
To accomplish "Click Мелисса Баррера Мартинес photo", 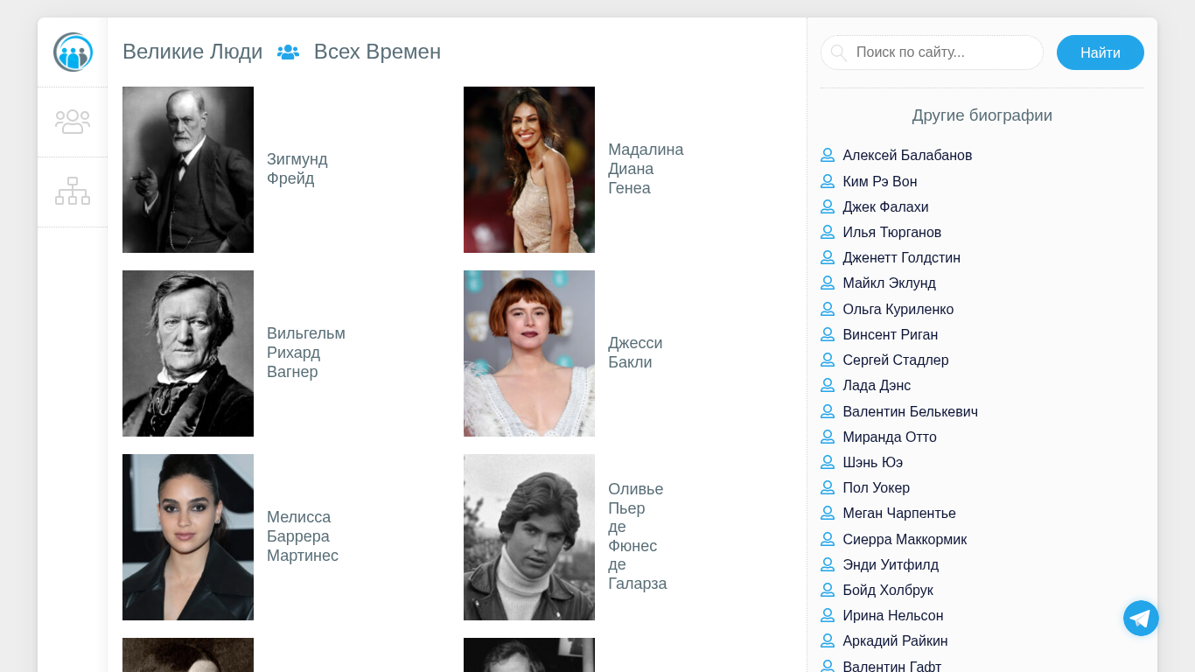I will pyautogui.click(x=188, y=537).
